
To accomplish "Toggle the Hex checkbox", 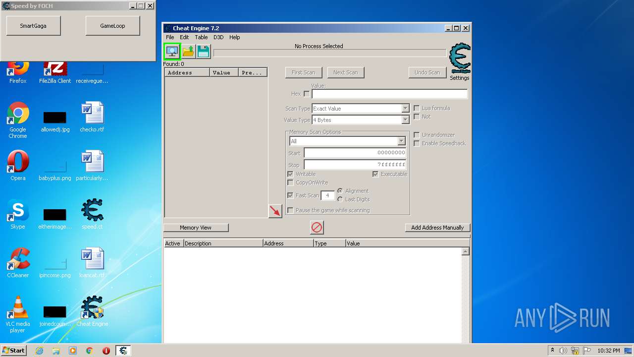I will [307, 94].
